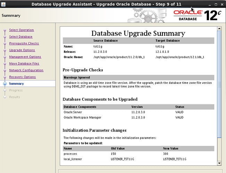This screenshot has height=173, width=226.
Task: Click source Oracle Home path 11.2.0/db_1
Action: point(119,57)
